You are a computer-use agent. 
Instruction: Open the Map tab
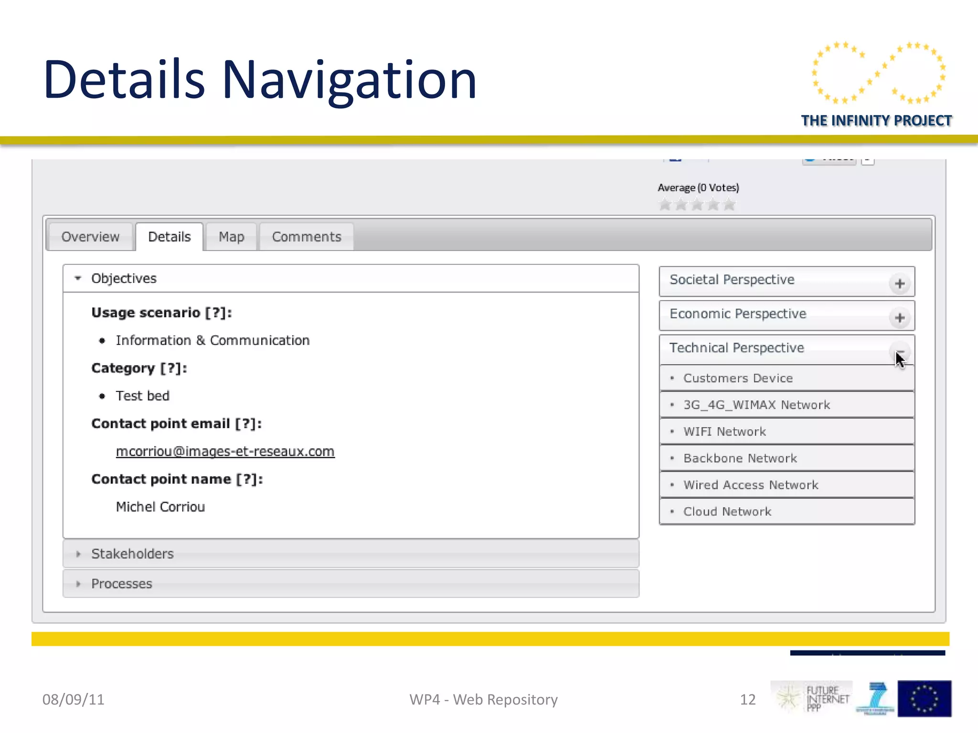tap(231, 237)
